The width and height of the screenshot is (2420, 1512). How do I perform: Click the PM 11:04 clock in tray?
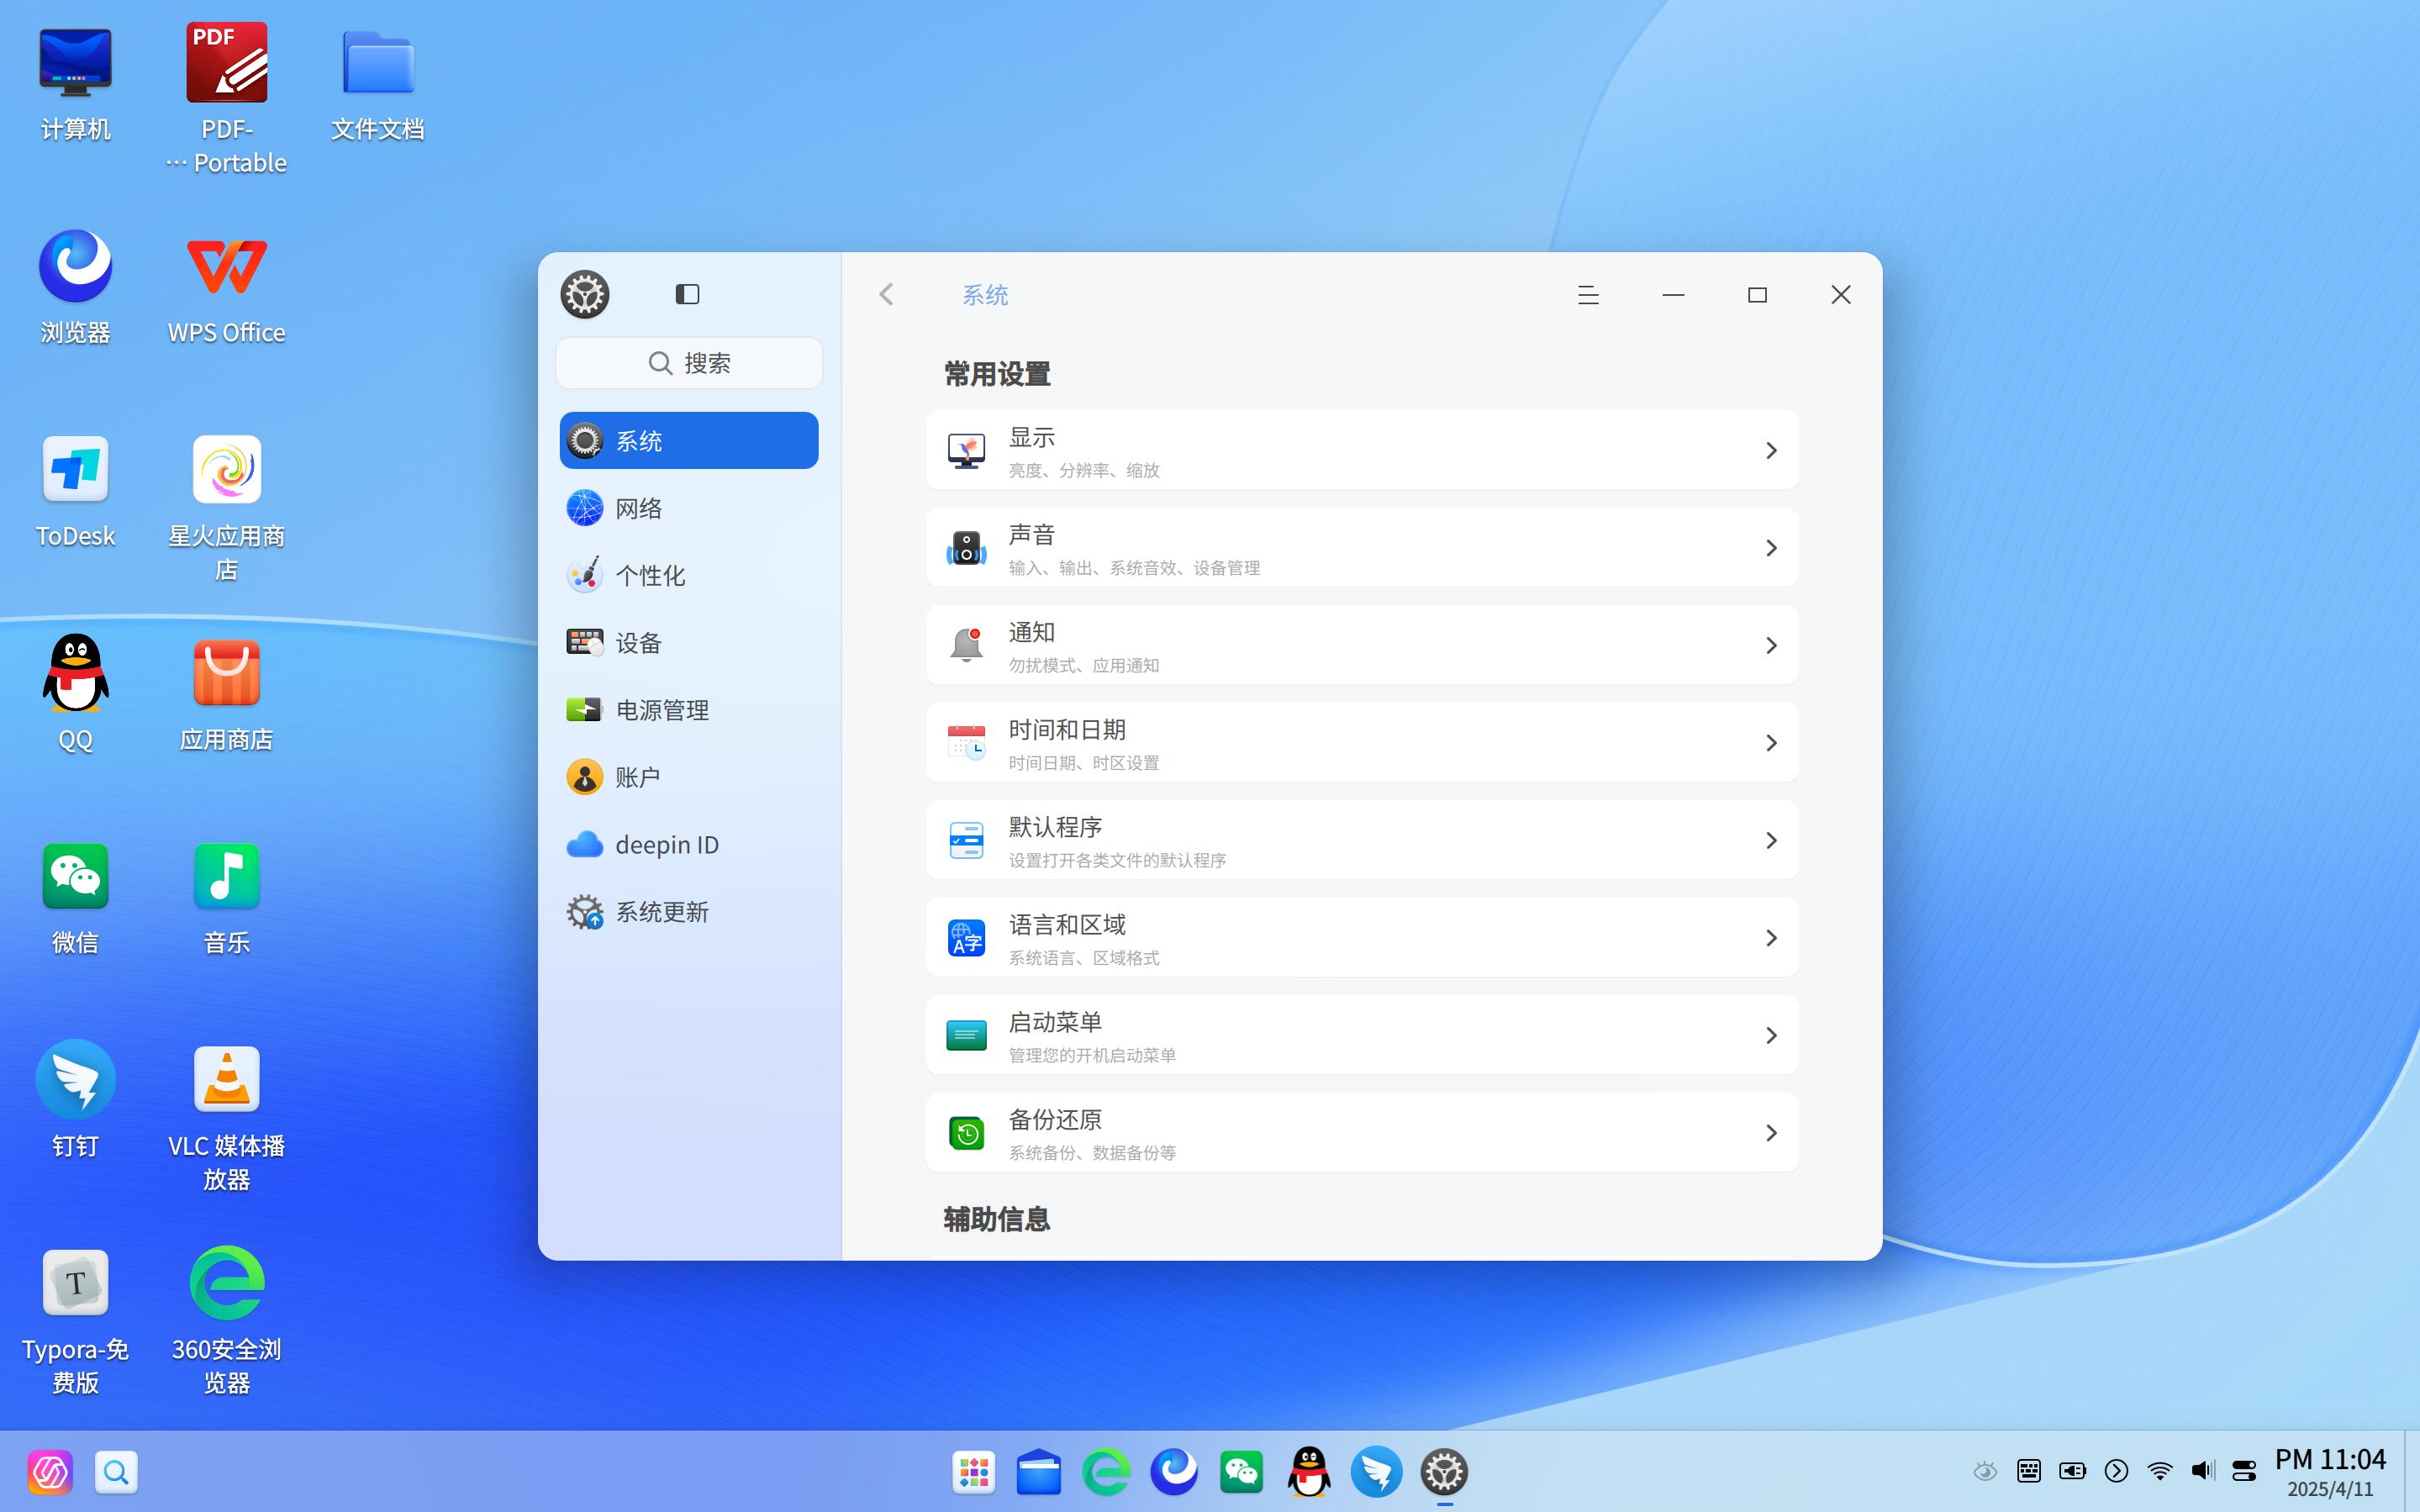[2330, 1460]
